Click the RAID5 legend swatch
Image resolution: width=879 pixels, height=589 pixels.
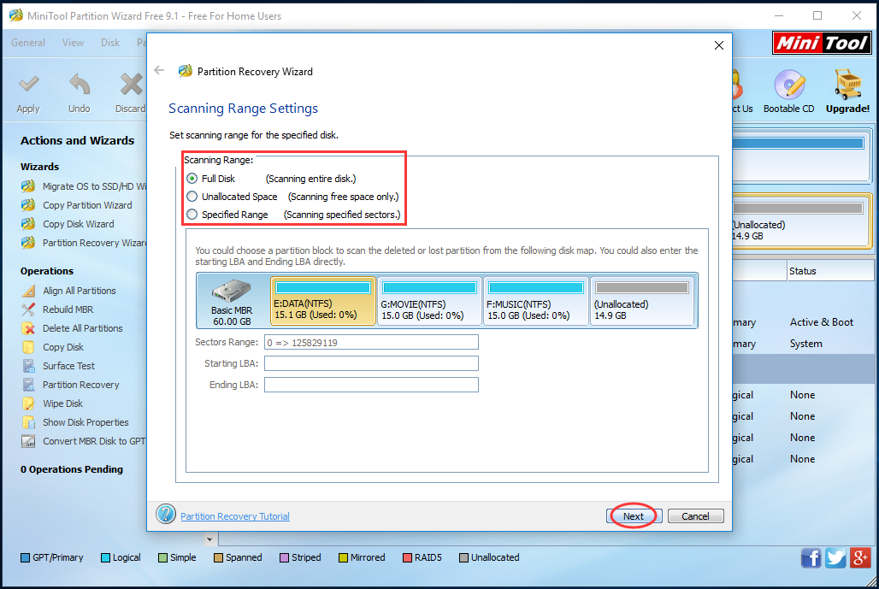pos(408,558)
